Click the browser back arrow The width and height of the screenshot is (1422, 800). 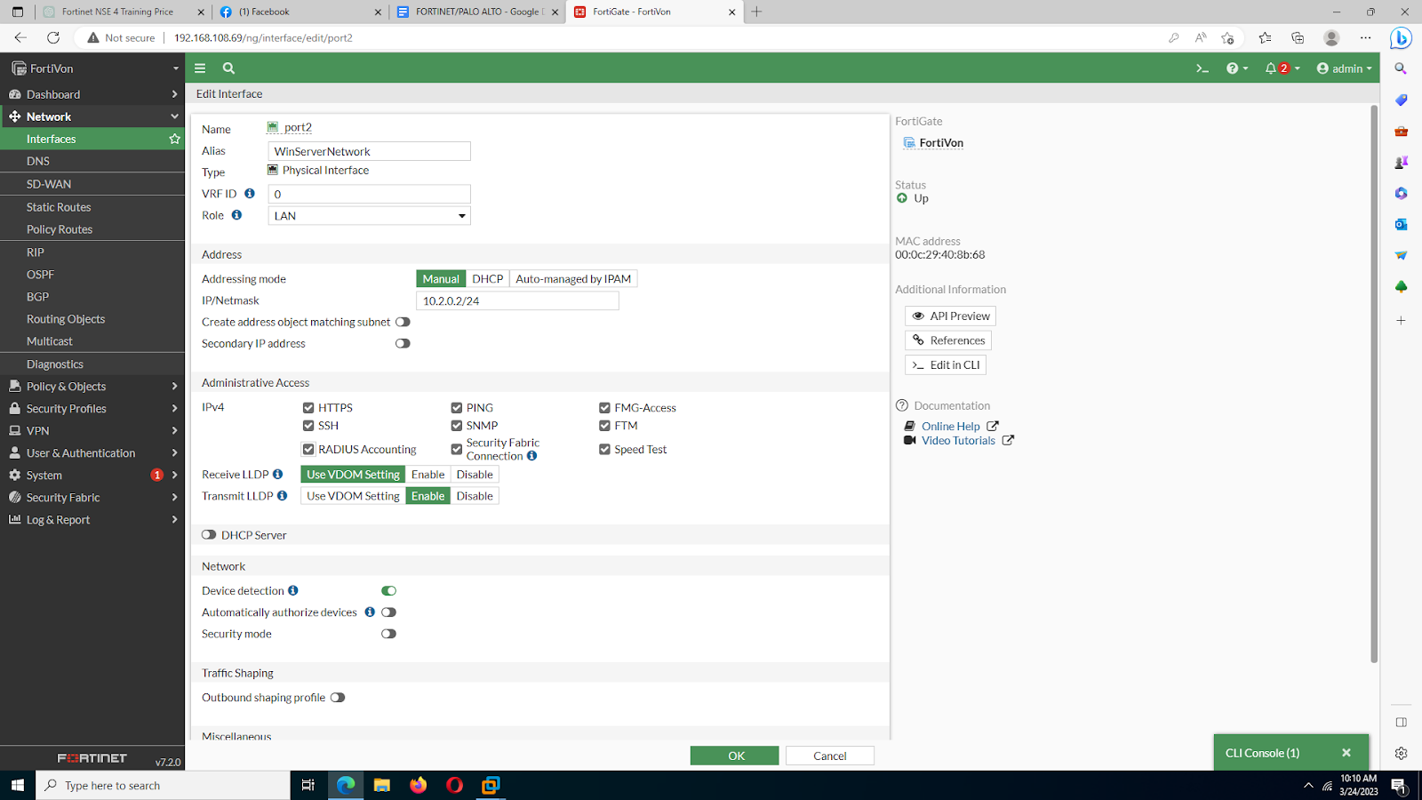[x=20, y=37]
